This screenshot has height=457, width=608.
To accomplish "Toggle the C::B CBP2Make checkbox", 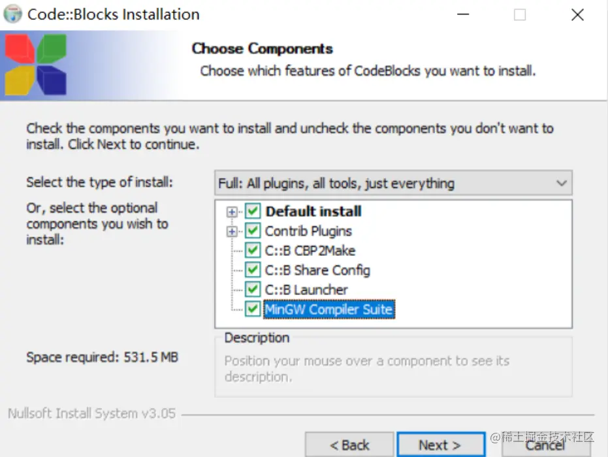I will [x=253, y=251].
